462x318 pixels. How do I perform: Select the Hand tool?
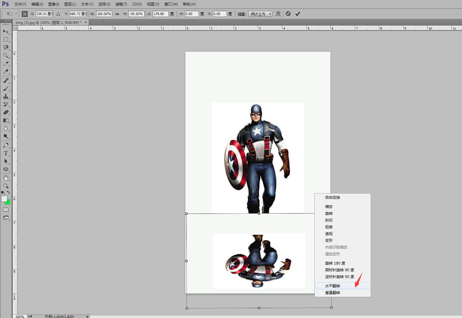point(6,178)
